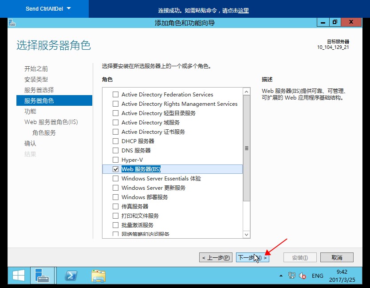370x288 pixels.
Task: Go to 角色服务 step
Action: [x=44, y=132]
